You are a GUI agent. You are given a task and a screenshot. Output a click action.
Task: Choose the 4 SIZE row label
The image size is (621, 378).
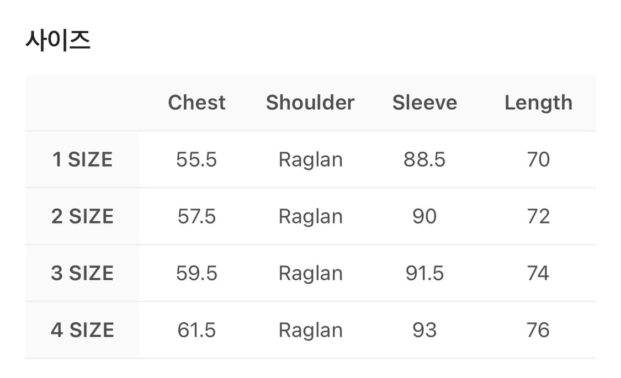tap(82, 330)
